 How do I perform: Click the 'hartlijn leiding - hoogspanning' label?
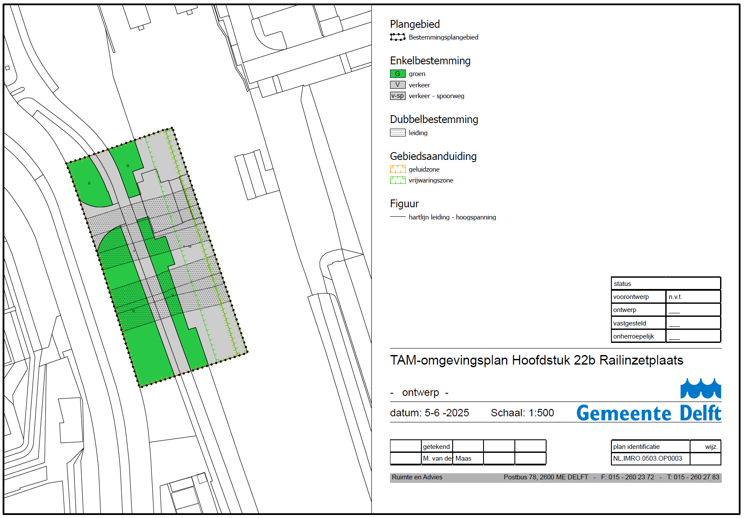coord(452,217)
